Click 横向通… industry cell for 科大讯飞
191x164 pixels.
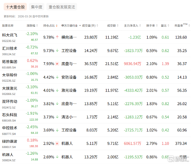pos(69,37)
